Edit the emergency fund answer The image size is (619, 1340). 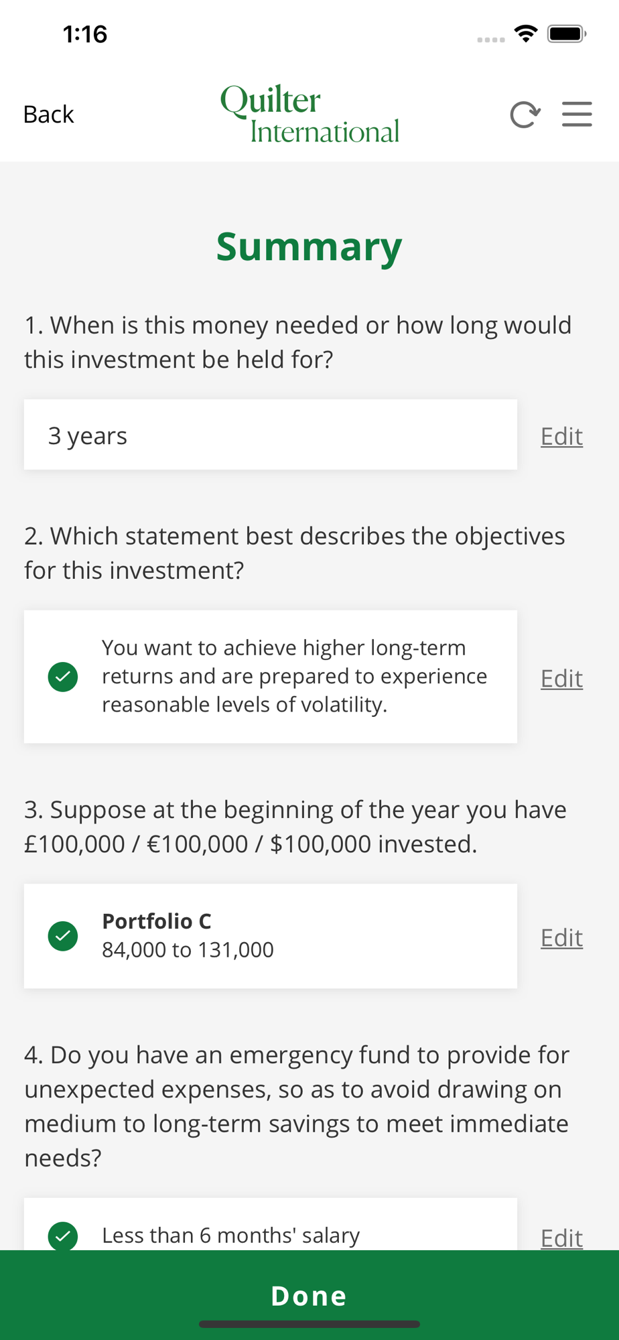coord(561,1237)
